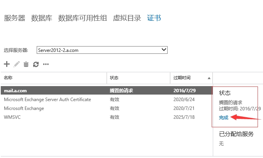This screenshot has width=263, height=158.
Task: Click the 已分配给服务 heading
Action: point(236,134)
